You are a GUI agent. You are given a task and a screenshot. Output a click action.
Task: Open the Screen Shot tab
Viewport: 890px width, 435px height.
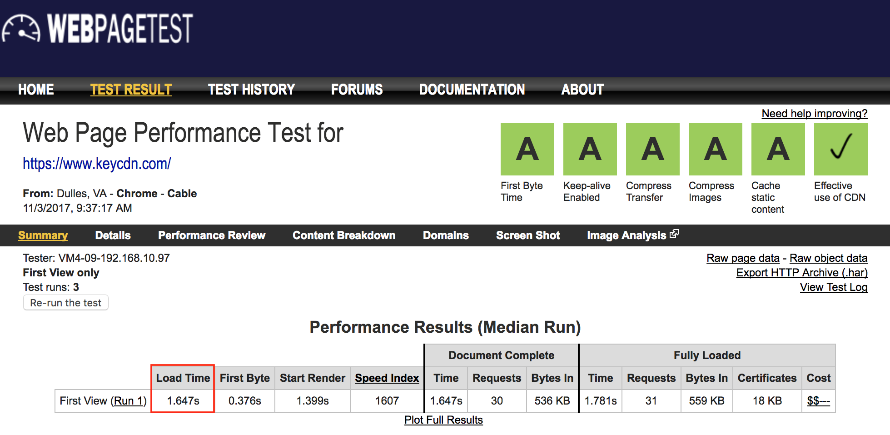[528, 235]
